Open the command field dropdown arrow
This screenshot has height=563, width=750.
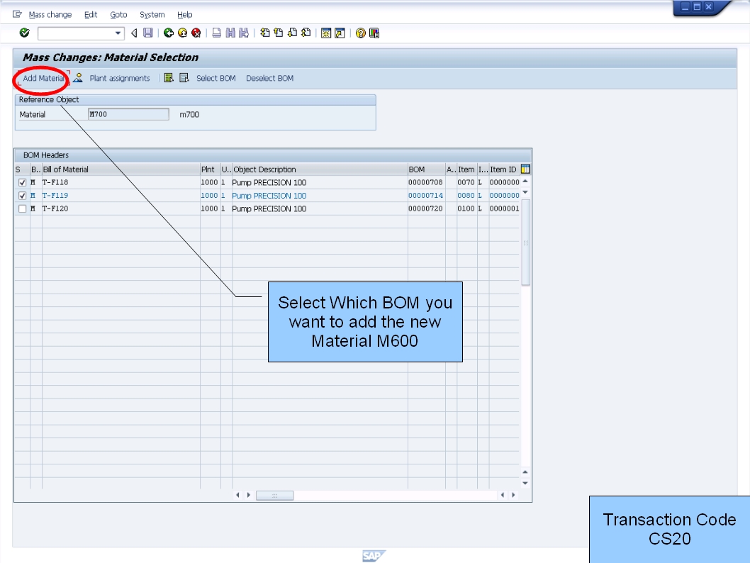click(117, 33)
